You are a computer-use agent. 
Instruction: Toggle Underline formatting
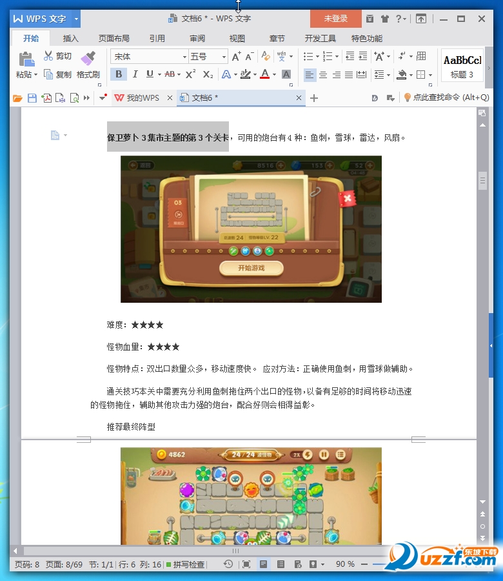point(150,74)
